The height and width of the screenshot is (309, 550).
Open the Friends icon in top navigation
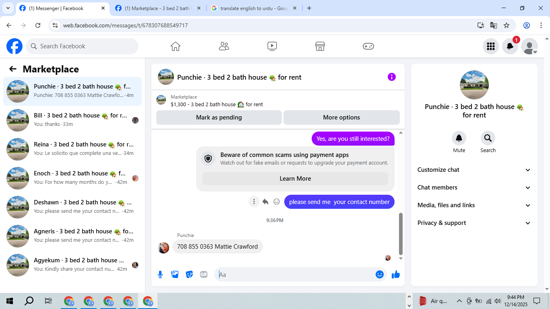pos(224,46)
